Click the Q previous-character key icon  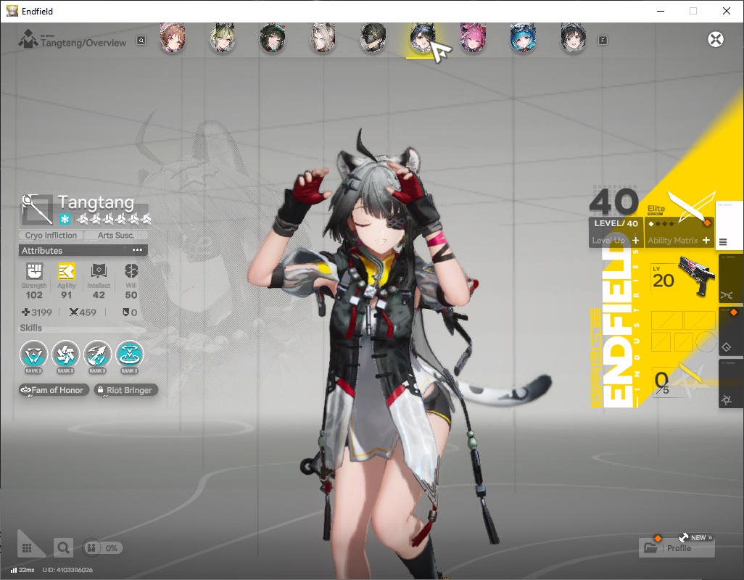pyautogui.click(x=141, y=41)
